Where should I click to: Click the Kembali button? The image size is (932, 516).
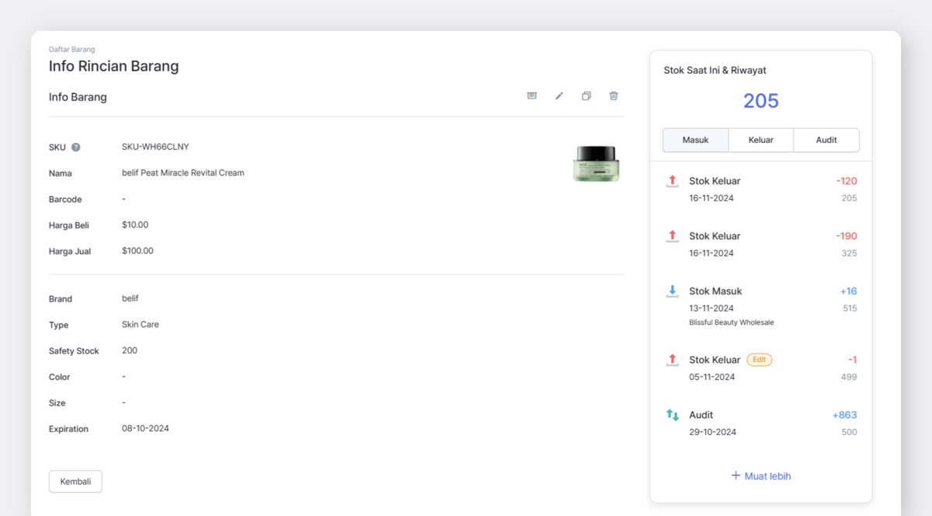[x=75, y=481]
